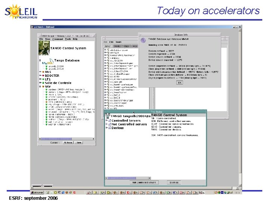This screenshot has height=202, width=269.
Task: Click the second button after Control label
Action: (79, 143)
